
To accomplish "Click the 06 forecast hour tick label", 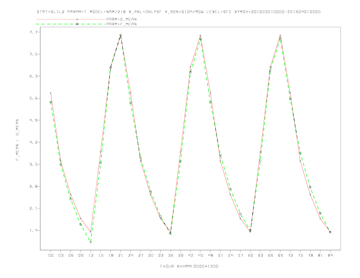I will pyautogui.click(x=71, y=255).
